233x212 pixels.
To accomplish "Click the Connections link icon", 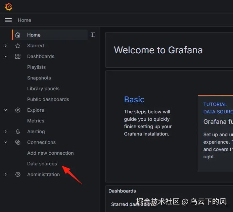I will pos(18,142).
